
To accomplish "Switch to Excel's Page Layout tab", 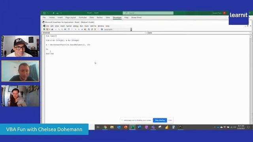I will pos(71,17).
